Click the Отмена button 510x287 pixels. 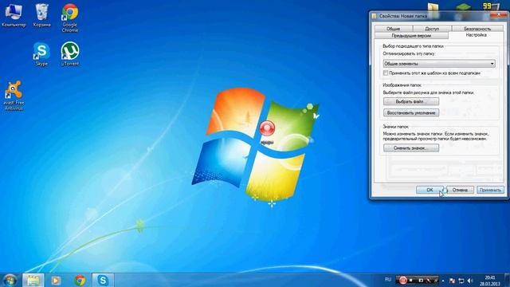pos(460,190)
